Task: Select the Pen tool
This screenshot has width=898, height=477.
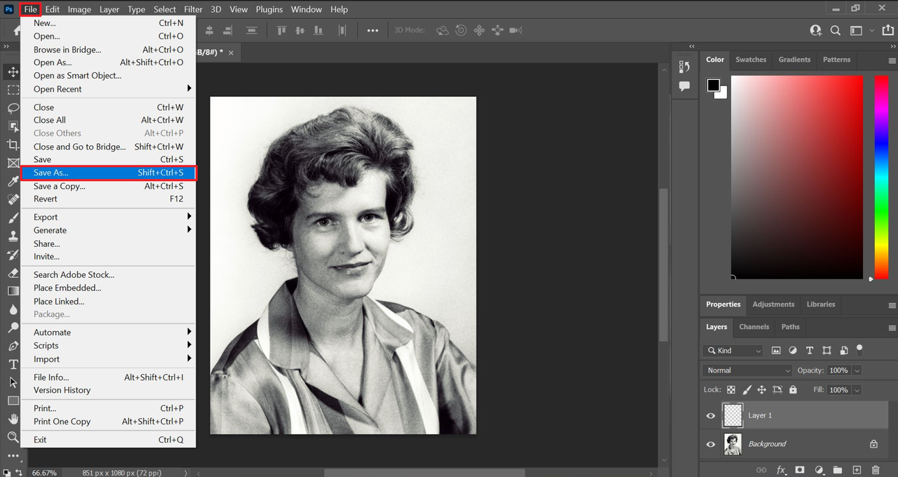Action: 13,346
